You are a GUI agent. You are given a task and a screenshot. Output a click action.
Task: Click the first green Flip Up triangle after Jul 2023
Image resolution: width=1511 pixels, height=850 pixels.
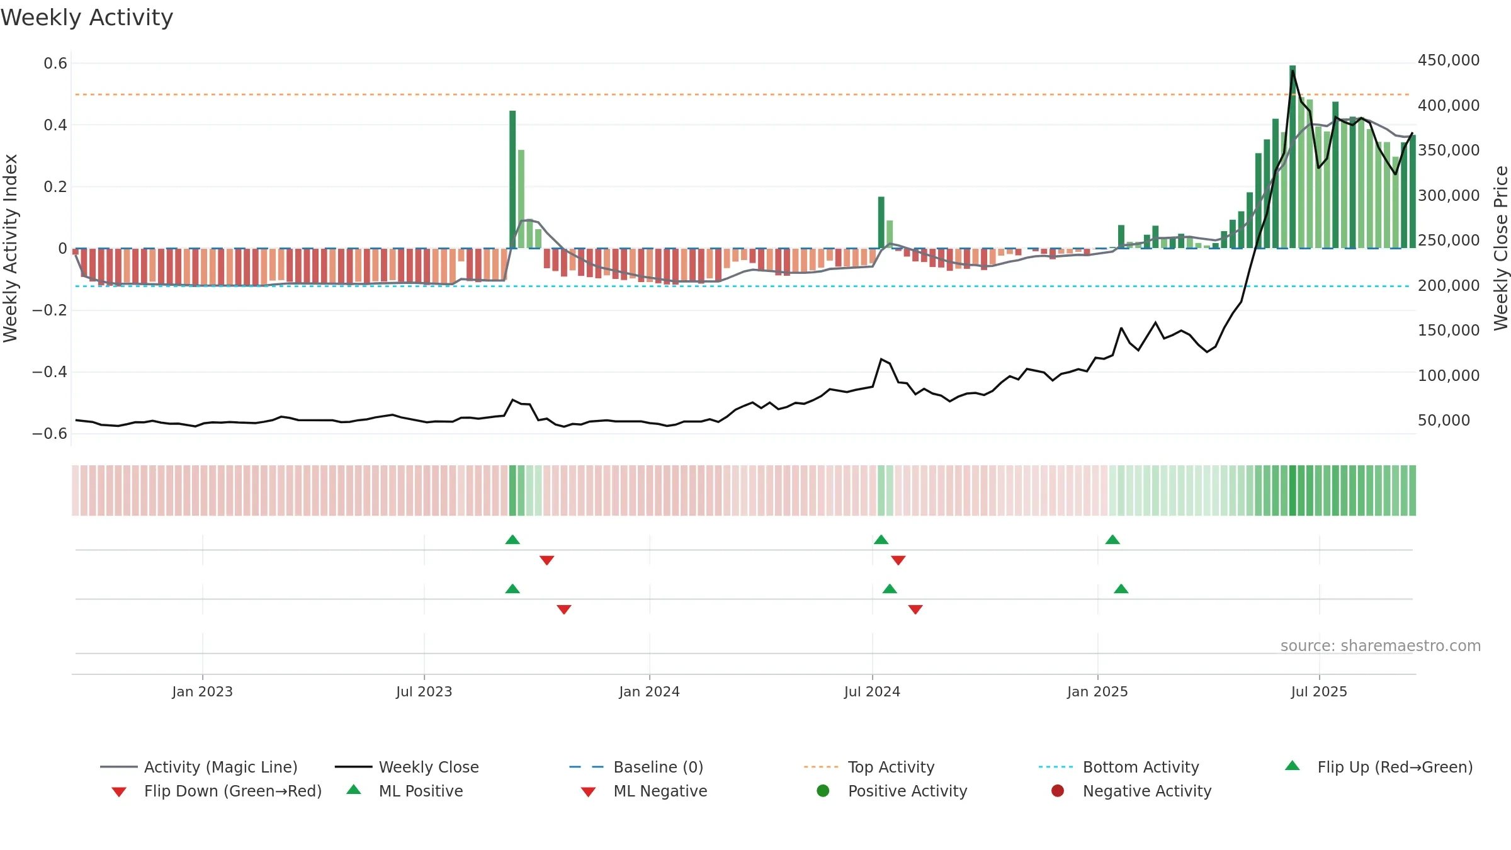[512, 540]
